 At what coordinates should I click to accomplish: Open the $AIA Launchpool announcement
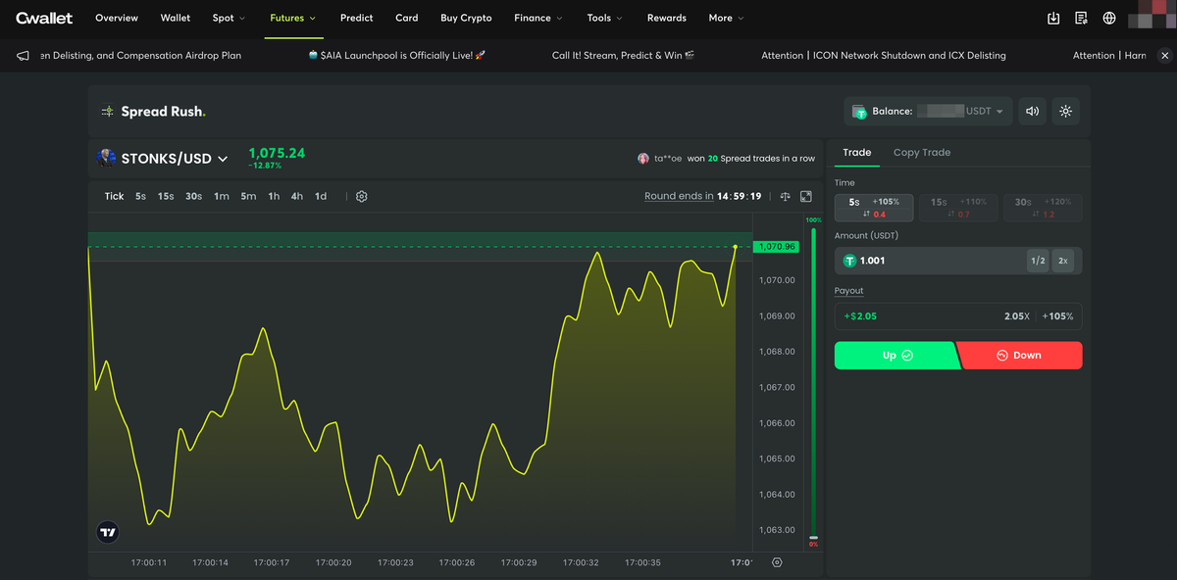(396, 56)
